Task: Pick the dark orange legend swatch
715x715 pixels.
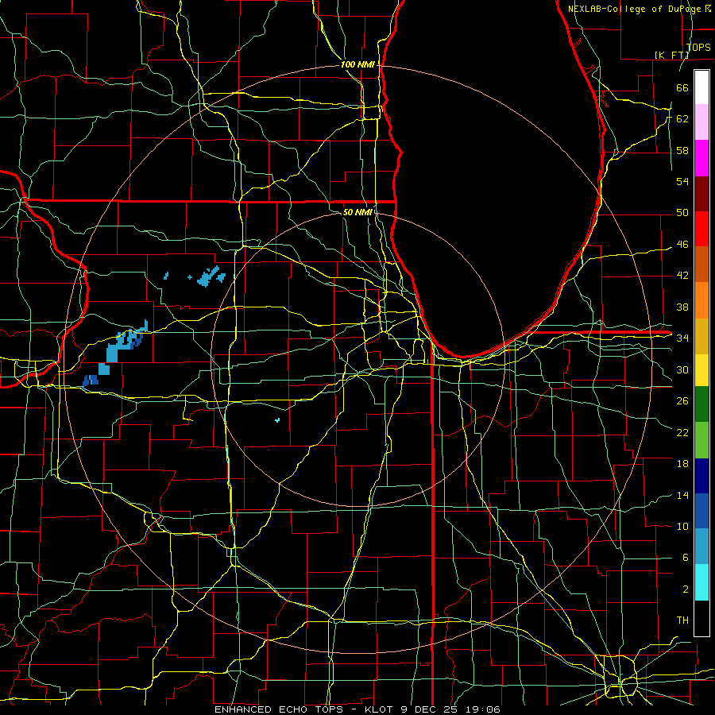Action: click(x=701, y=265)
